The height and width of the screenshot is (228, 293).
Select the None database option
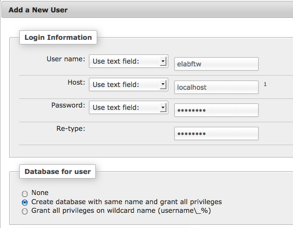pyautogui.click(x=25, y=194)
